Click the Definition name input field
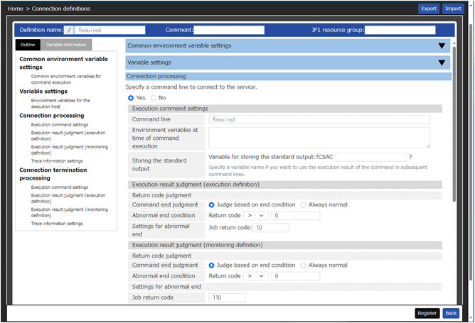The height and width of the screenshot is (323, 475). coord(110,30)
